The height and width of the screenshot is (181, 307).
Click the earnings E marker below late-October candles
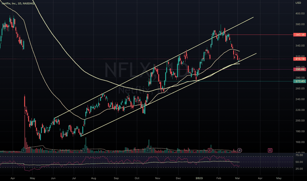[148, 150]
